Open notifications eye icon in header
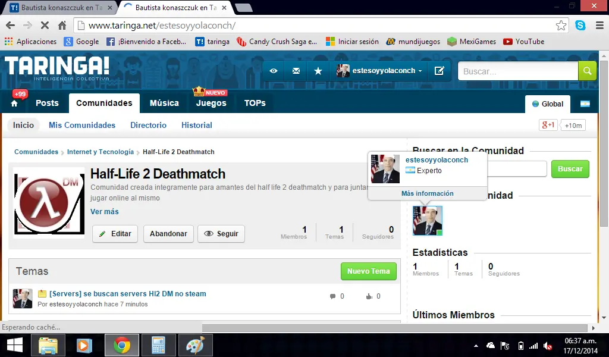The image size is (609, 357). coord(274,71)
